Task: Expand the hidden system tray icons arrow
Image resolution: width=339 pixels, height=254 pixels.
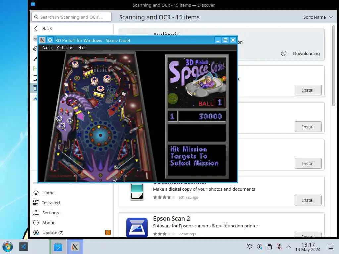Action: [x=289, y=247]
